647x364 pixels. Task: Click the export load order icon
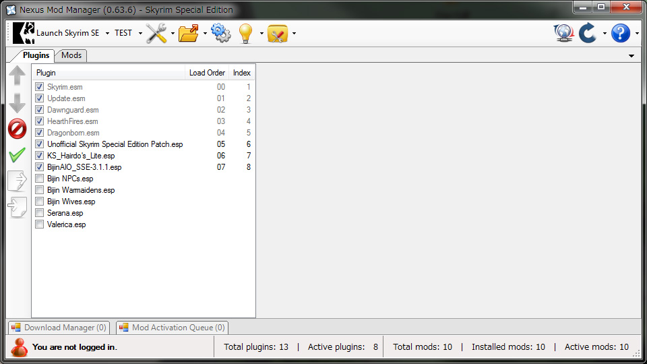pos(18,181)
